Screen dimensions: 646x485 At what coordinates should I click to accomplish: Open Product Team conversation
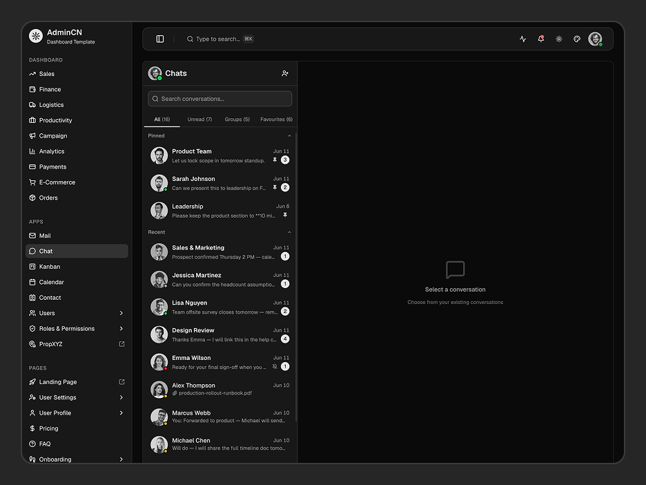tap(220, 155)
